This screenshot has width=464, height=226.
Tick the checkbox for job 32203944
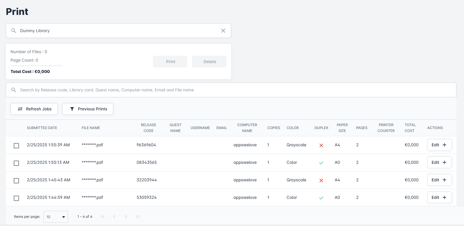(x=16, y=181)
